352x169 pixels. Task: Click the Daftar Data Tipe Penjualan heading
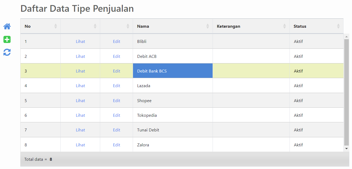click(x=77, y=9)
